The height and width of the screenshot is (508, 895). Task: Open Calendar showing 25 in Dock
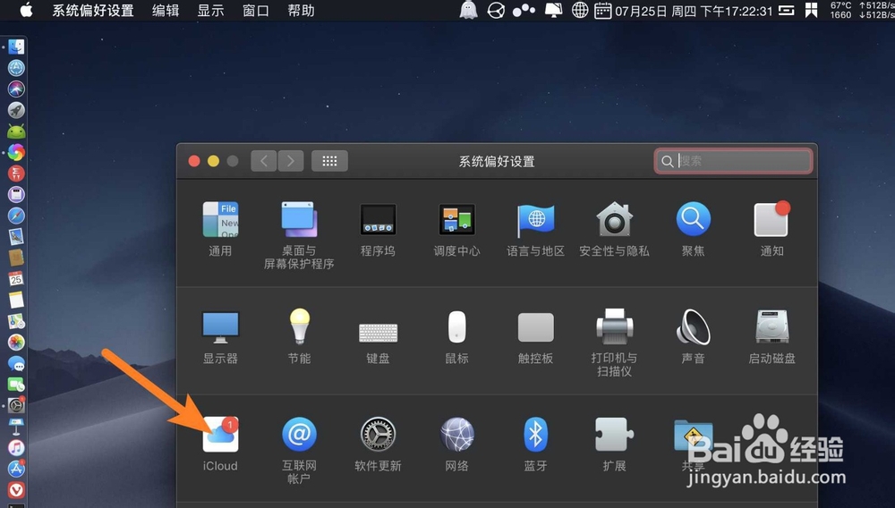tap(16, 279)
